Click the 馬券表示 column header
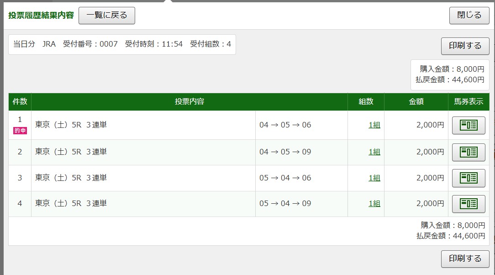495x275 pixels. coord(468,101)
